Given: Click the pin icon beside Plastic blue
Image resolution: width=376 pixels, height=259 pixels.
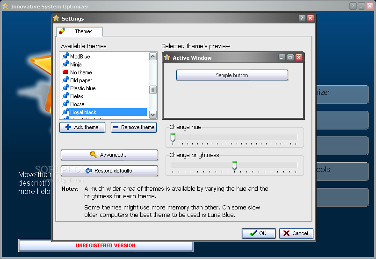Looking at the screenshot, I should [x=65, y=88].
